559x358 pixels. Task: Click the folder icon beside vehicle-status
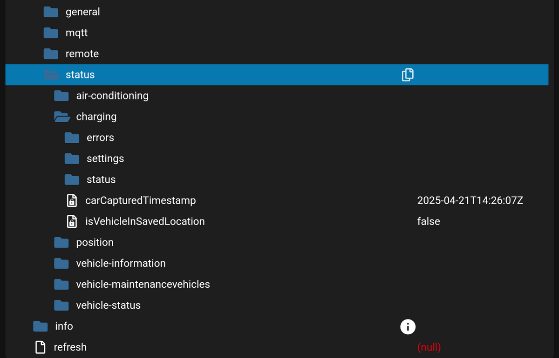[x=61, y=305]
